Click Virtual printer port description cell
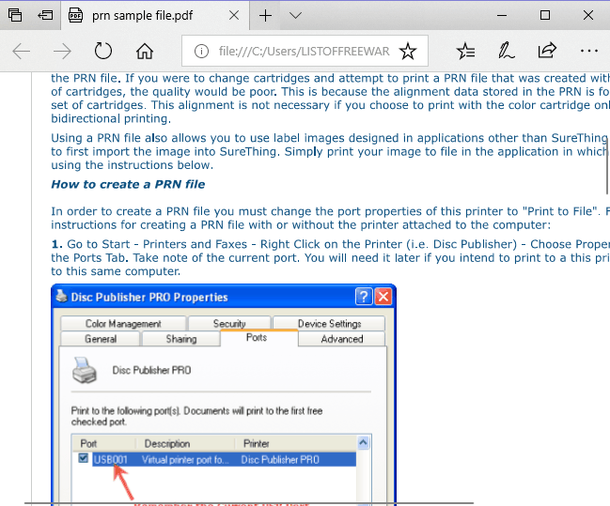 coord(185,460)
